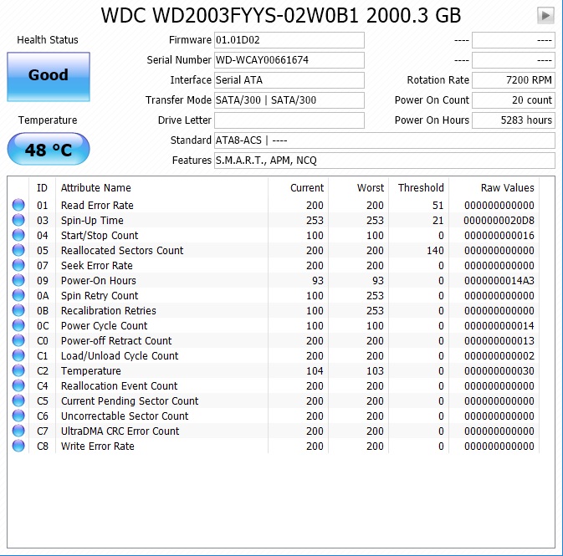Click status orb for Current Pending Sector Count
This screenshot has width=563, height=556.
tap(18, 401)
